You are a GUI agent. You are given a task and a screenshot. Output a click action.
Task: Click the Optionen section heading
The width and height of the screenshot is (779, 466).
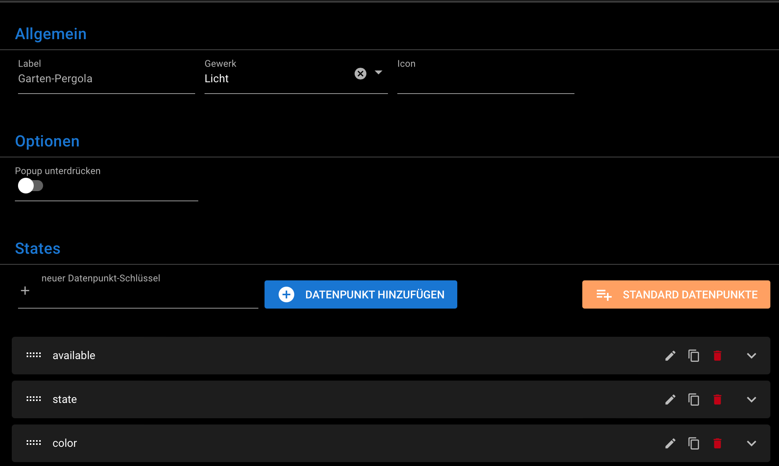click(47, 141)
